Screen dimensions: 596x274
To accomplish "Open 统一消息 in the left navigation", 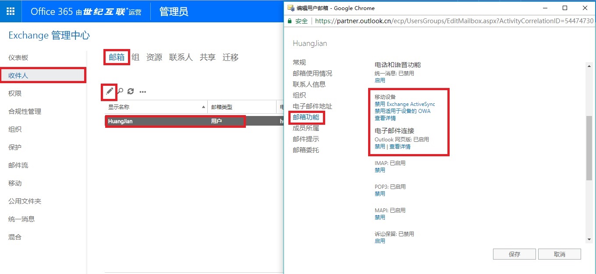I will (x=21, y=219).
